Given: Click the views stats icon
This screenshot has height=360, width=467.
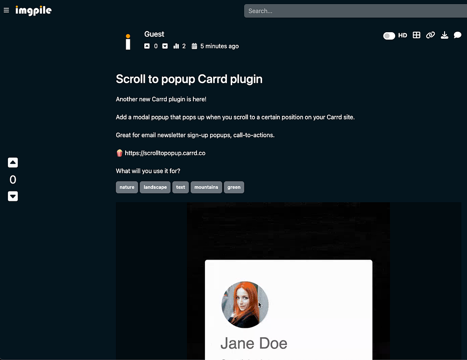Looking at the screenshot, I should [176, 46].
